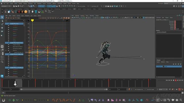The width and height of the screenshot is (184, 103).
Task: Click the Redo arrow in status line
Action: 23,6
